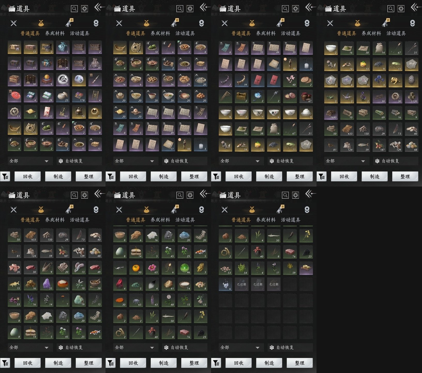Pick the dark wine jar with count 67
The image size is (422, 373).
pyautogui.click(x=306, y=96)
